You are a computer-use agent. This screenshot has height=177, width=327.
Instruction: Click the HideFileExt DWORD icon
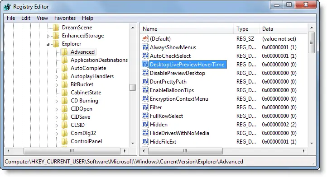pyautogui.click(x=145, y=141)
